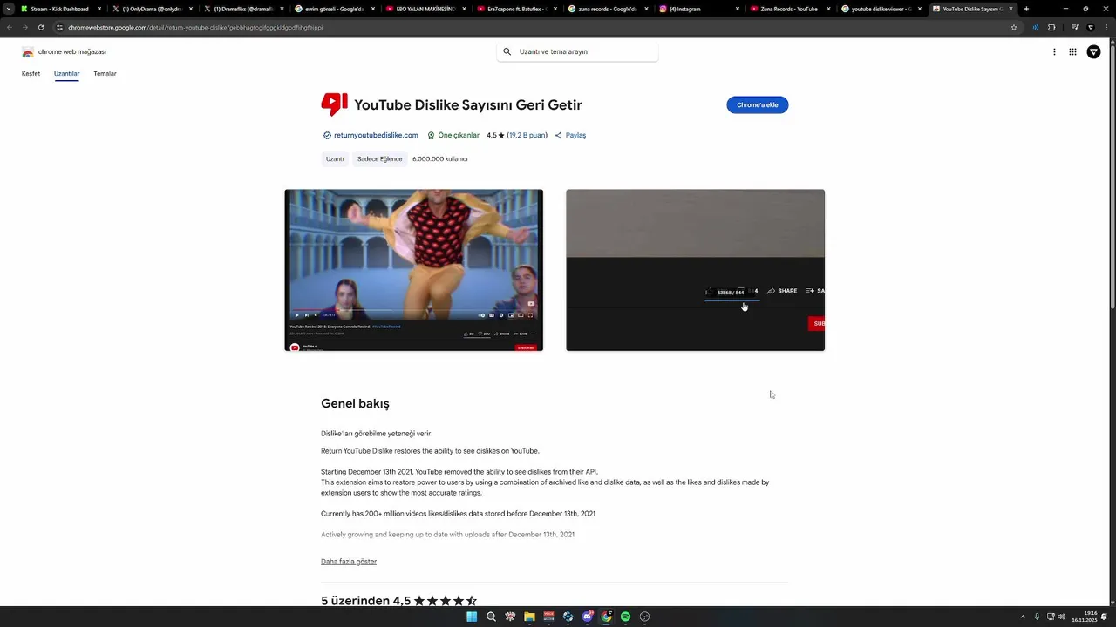Open the YouTube Rewind screenshot thumbnail

point(413,270)
